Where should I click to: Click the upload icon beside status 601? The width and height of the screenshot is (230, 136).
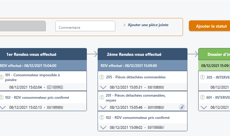pos(202,97)
